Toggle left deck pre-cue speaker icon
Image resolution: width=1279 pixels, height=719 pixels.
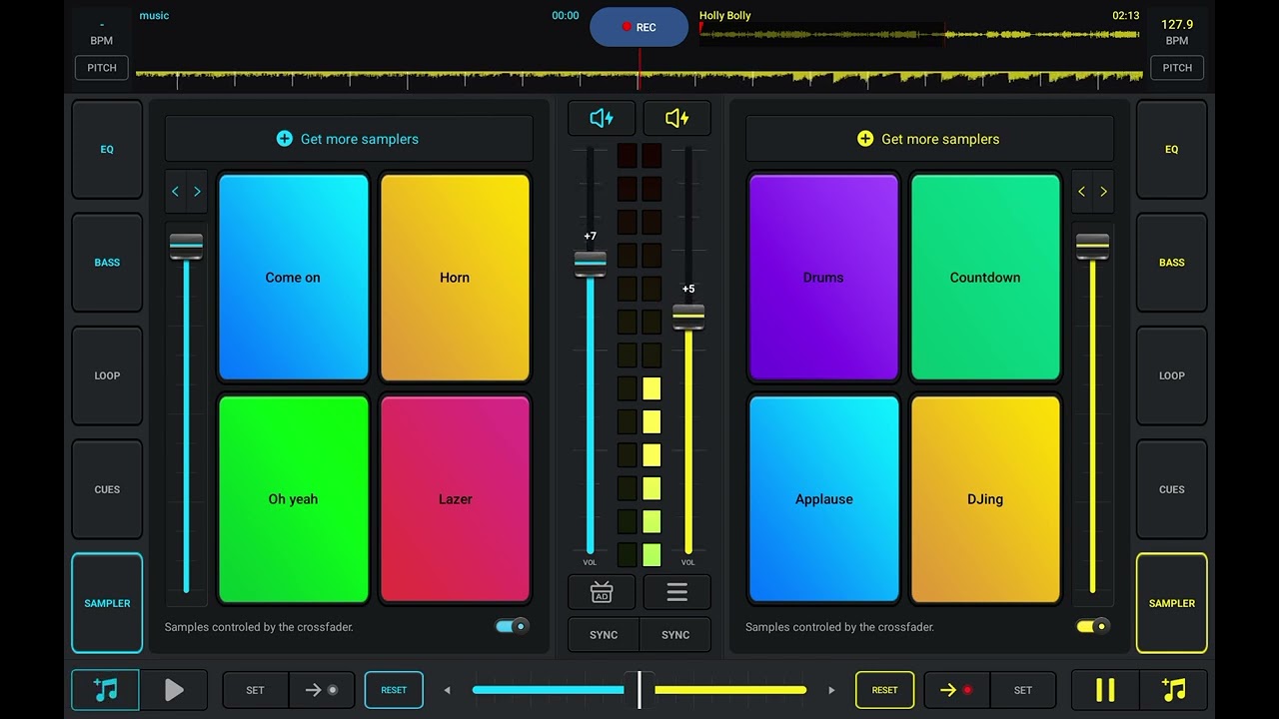(602, 118)
